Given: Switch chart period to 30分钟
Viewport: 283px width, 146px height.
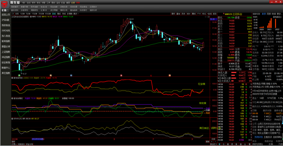Looking at the screenshot, I should (41, 14).
